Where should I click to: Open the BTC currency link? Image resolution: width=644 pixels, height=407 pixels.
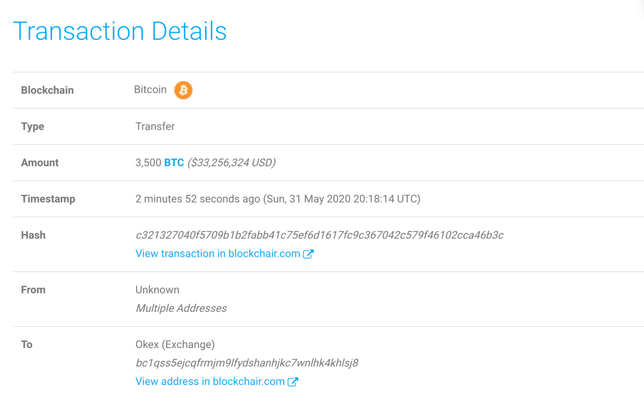(174, 162)
